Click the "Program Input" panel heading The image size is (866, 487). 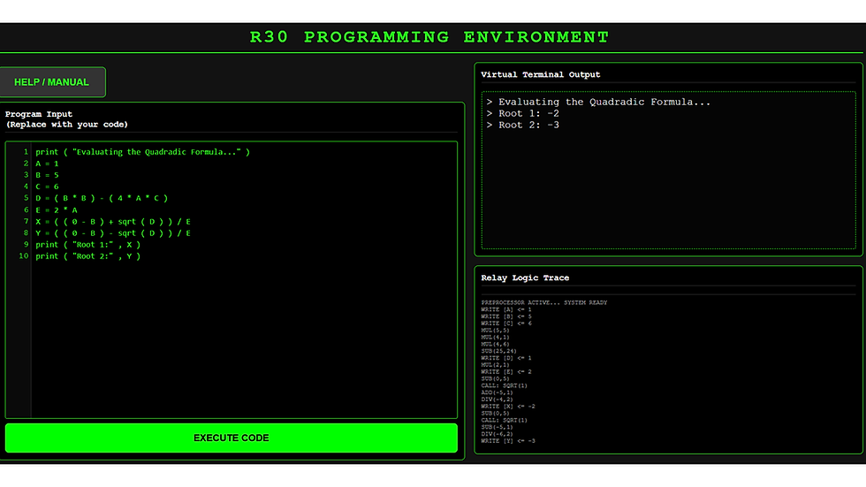coord(39,114)
